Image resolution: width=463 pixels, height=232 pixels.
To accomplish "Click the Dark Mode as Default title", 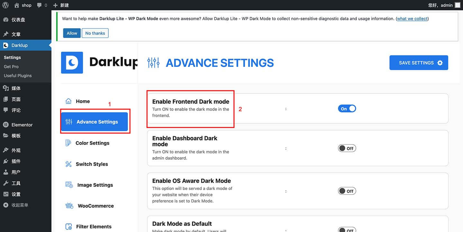I will coord(182,224).
